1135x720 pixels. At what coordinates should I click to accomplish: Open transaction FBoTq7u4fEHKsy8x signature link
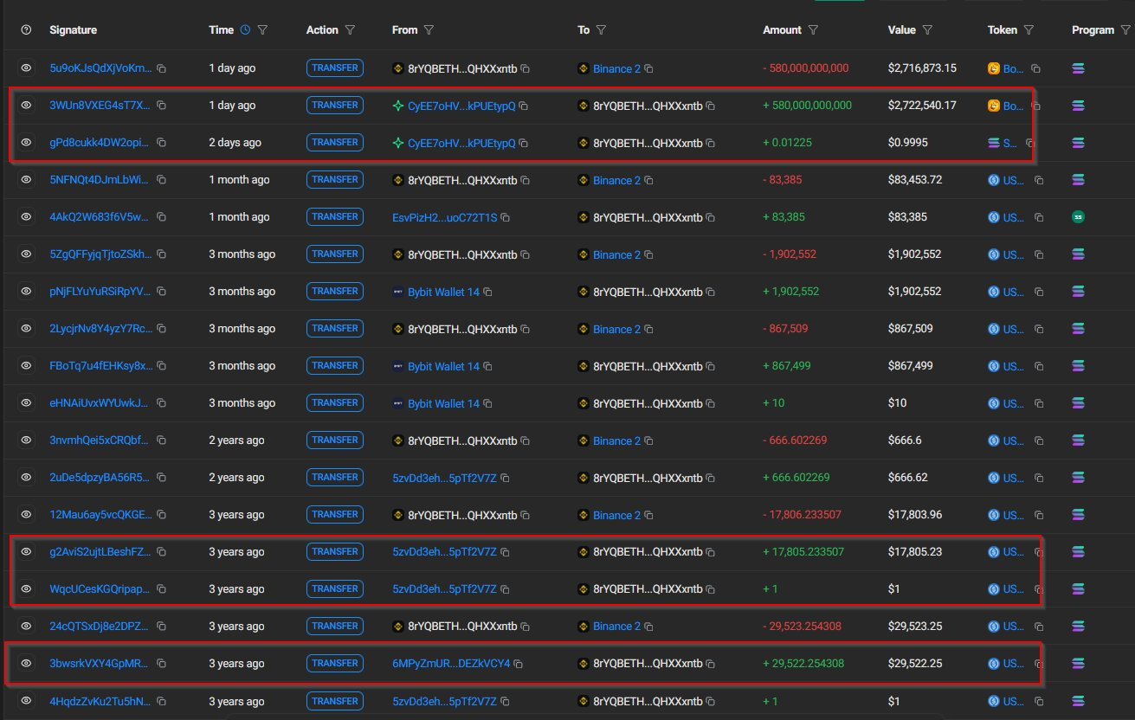(x=100, y=365)
